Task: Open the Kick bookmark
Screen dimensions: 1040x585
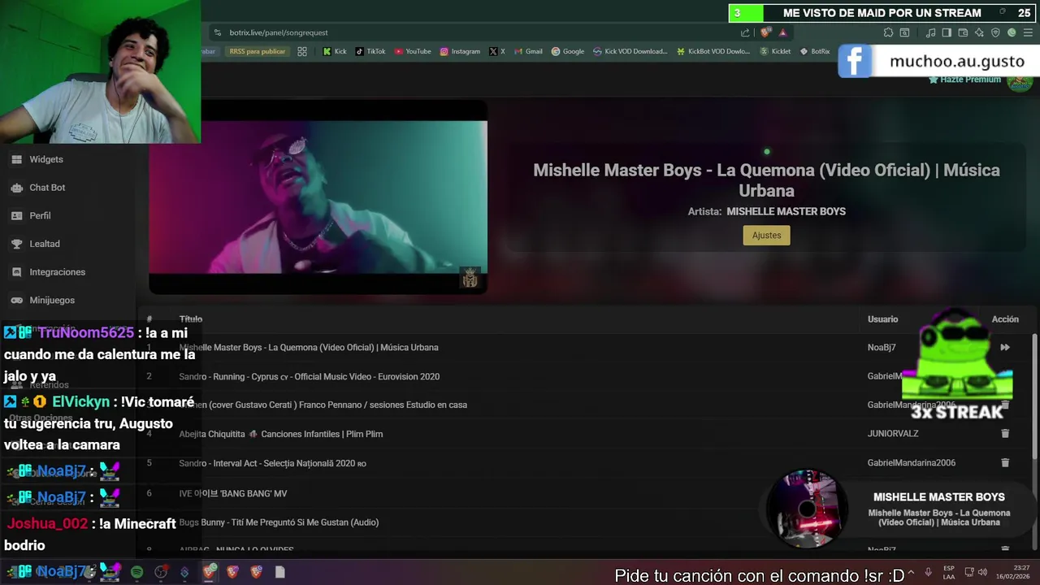Action: (x=335, y=51)
